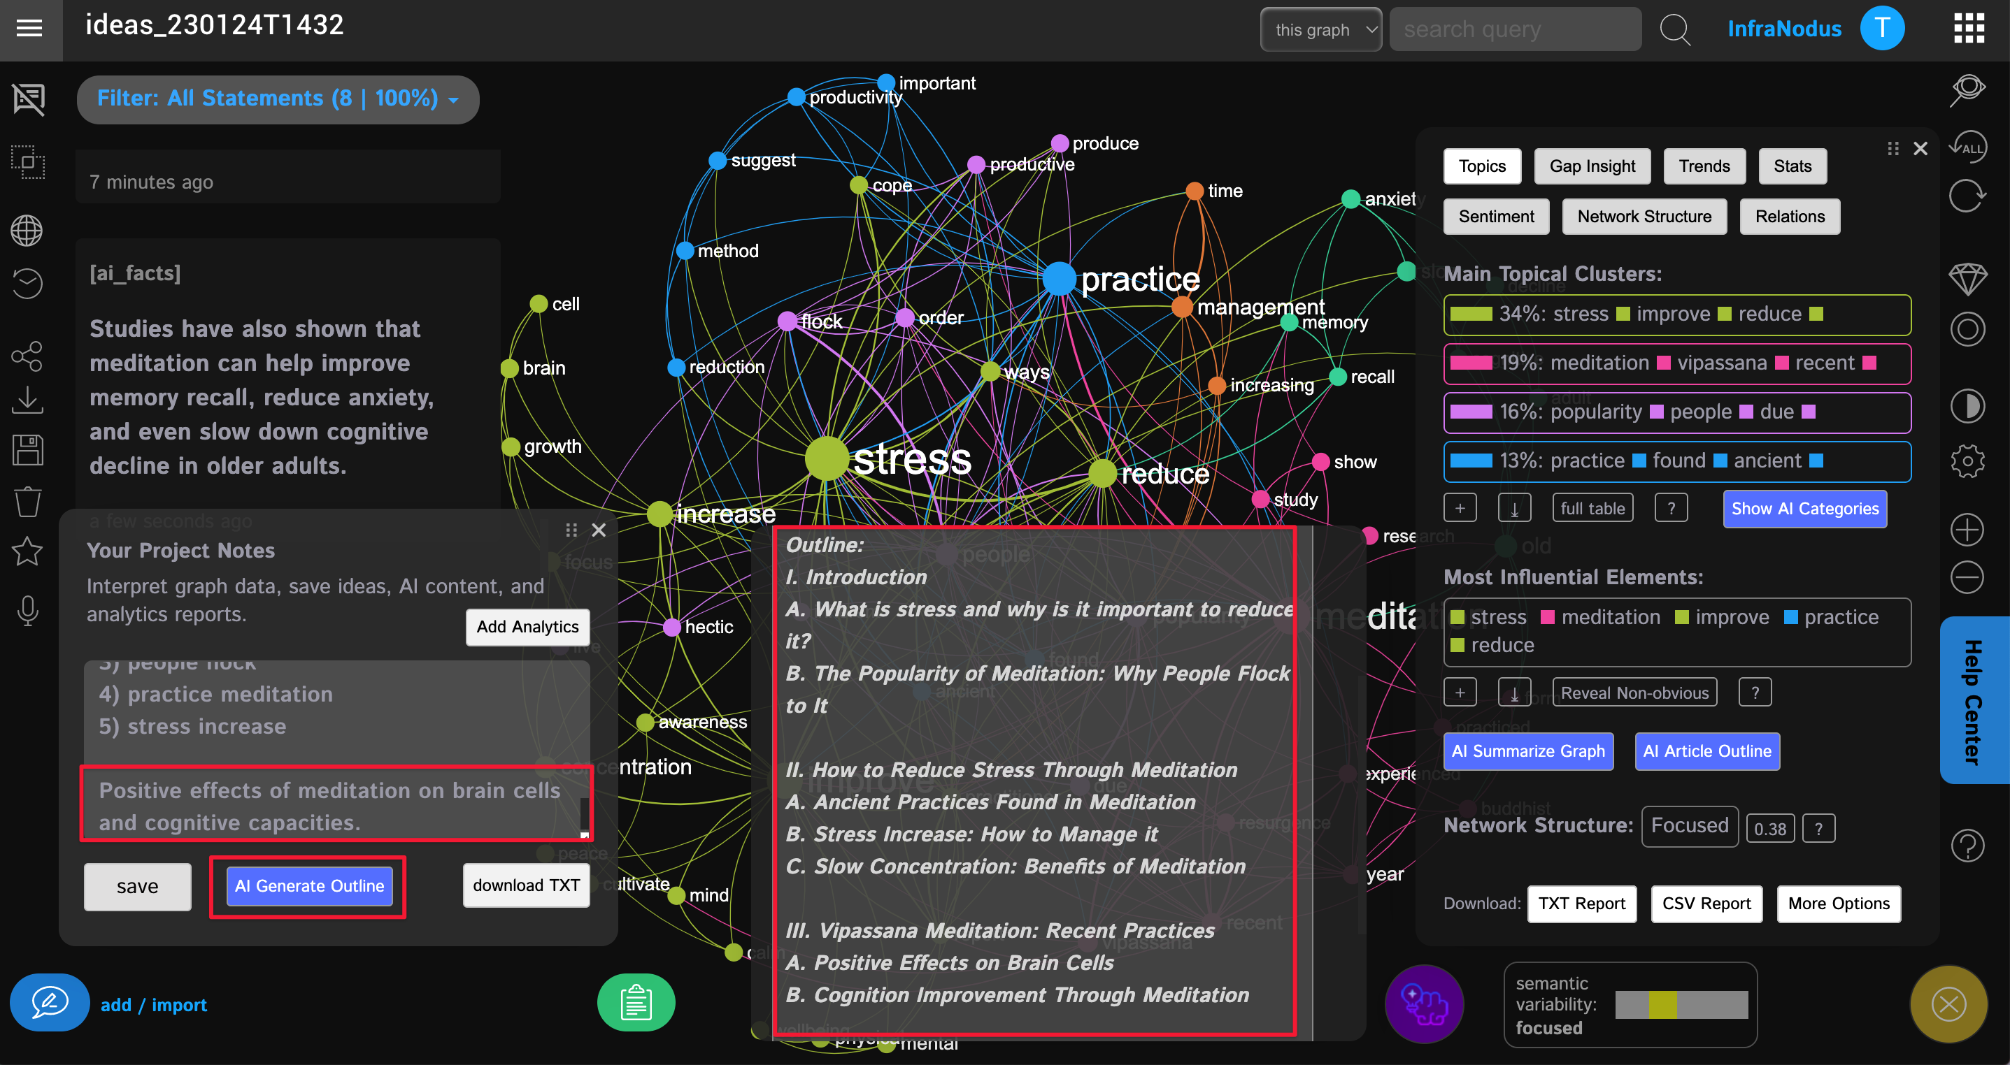Click the gold circular close button
The image size is (2010, 1065).
pyautogui.click(x=1948, y=1004)
